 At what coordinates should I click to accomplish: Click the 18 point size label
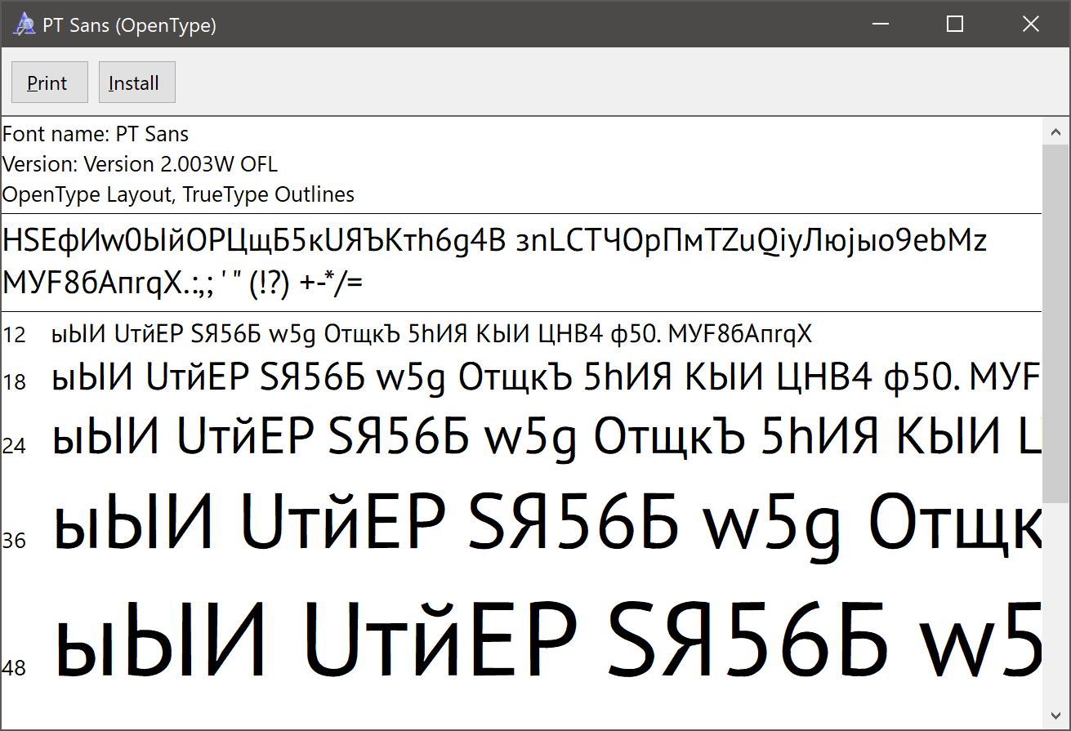click(15, 381)
